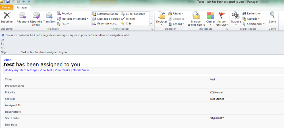Click the 'Predecessors:' row label
The width and height of the screenshot is (284, 128).
(x=14, y=86)
